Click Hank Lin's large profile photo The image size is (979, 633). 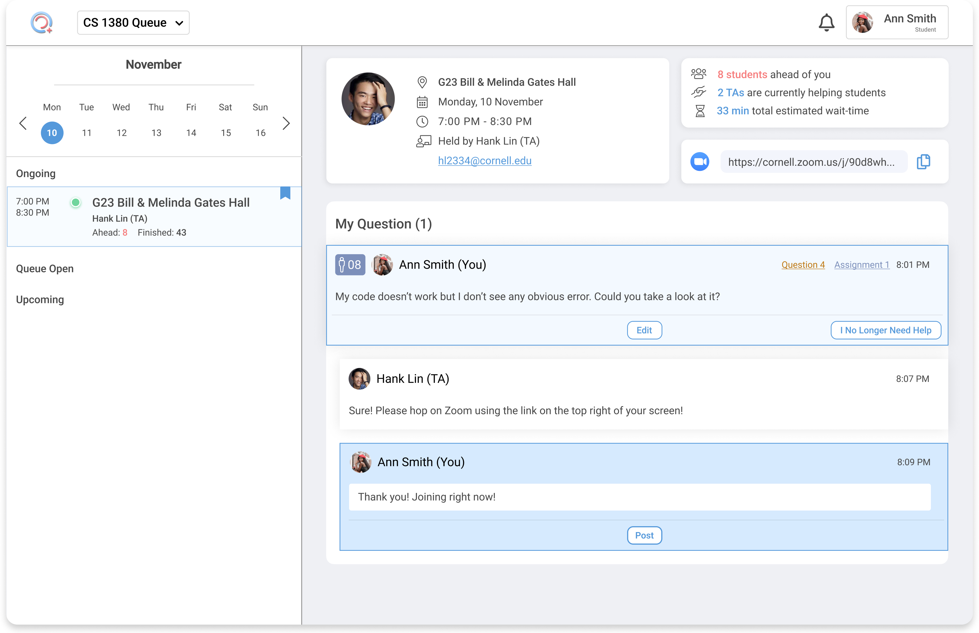click(x=368, y=99)
